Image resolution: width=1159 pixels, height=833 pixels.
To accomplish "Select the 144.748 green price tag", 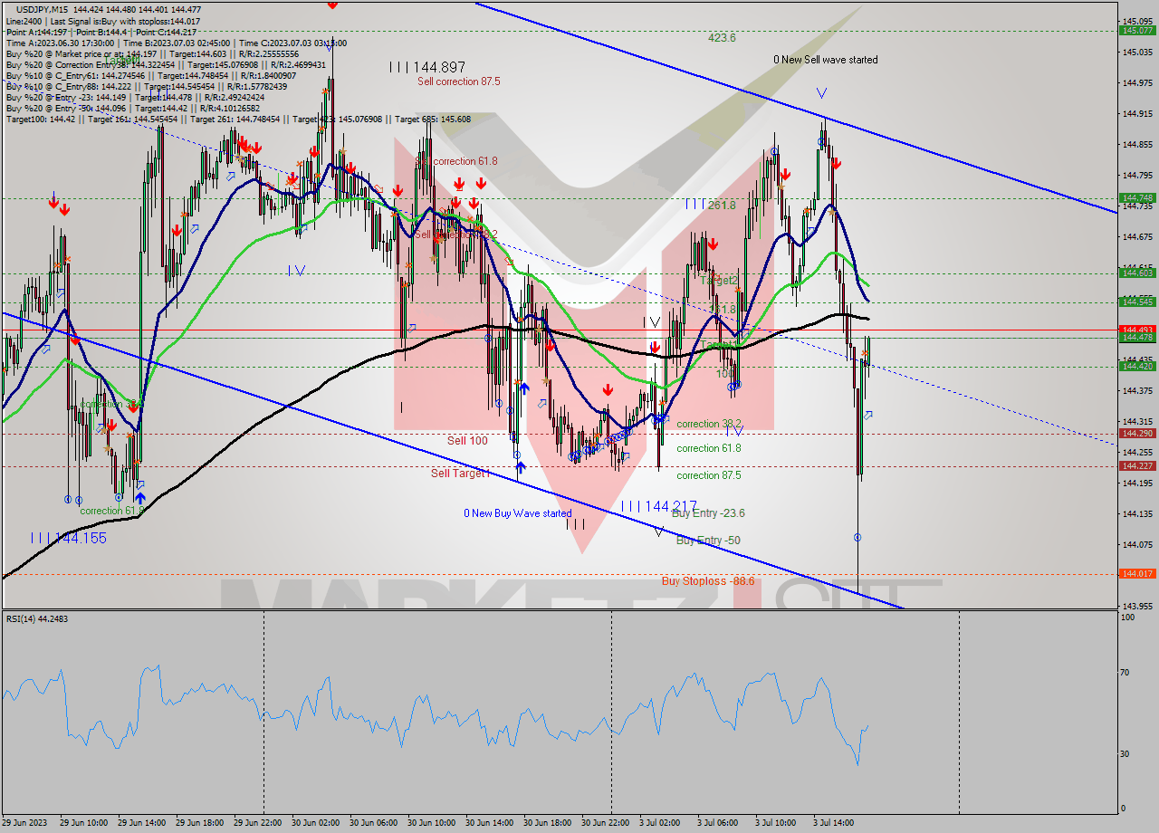I will tap(1137, 197).
